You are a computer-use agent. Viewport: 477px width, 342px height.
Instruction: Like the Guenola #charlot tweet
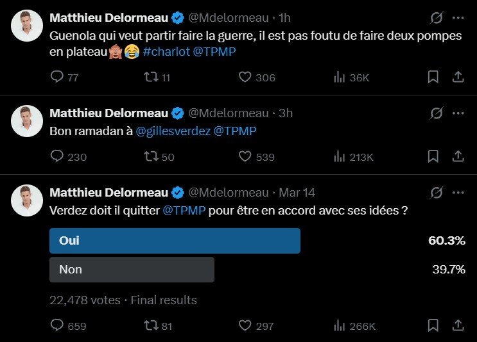pyautogui.click(x=245, y=77)
